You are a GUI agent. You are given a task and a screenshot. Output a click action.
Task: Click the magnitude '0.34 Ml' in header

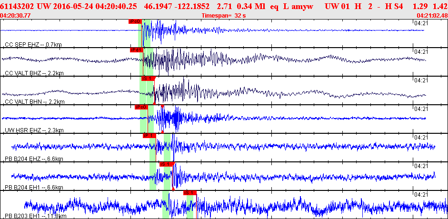[x=251, y=6]
